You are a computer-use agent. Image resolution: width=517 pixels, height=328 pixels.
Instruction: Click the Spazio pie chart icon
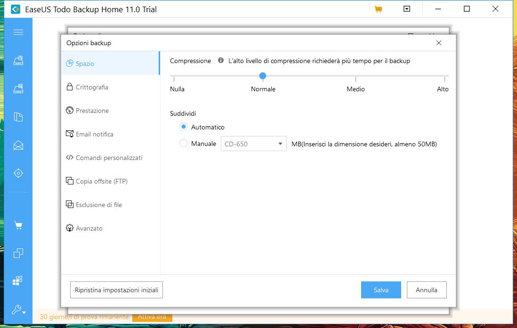pyautogui.click(x=69, y=63)
